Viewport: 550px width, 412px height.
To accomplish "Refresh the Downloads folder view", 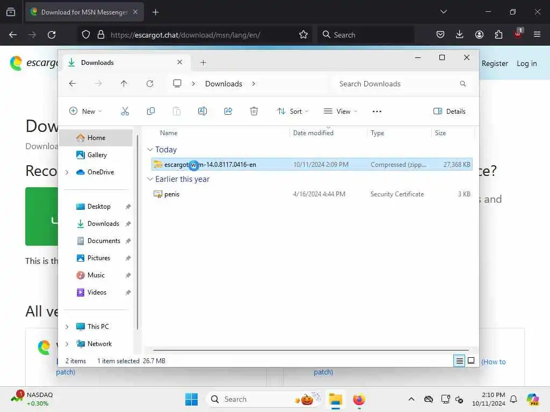I will tap(150, 84).
